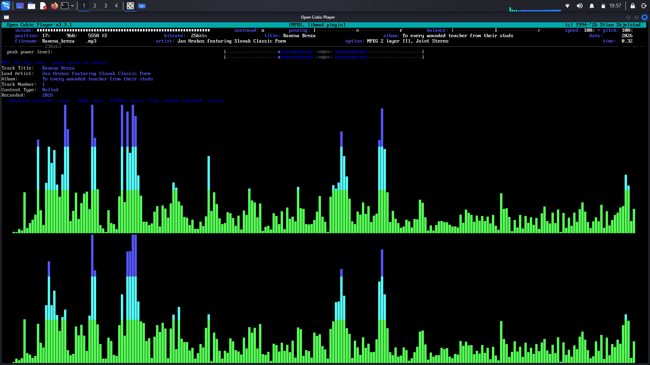Open the text editor launcher
Viewport: 650px width, 365px height.
pos(43,6)
